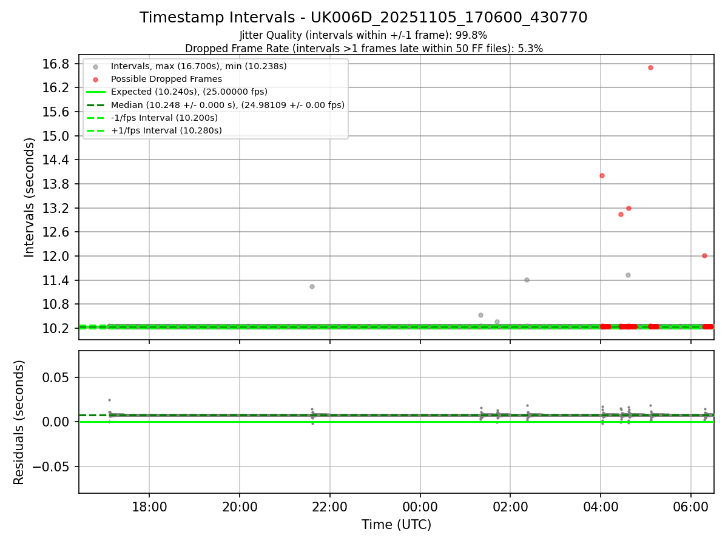Click the gray point near 10.5 before 02:00
Viewport: 728px width, 546px height.
click(x=480, y=315)
